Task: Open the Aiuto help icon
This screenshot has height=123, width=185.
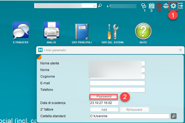Action: (143, 31)
